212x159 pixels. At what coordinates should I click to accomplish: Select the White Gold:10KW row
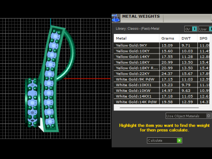click(162, 91)
